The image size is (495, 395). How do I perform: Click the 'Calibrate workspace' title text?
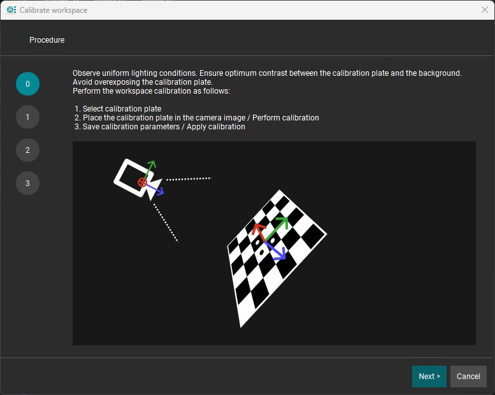(54, 10)
